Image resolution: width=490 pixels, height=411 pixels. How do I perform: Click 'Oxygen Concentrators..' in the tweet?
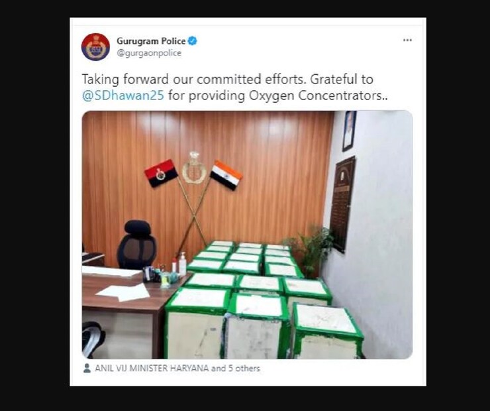pyautogui.click(x=318, y=95)
